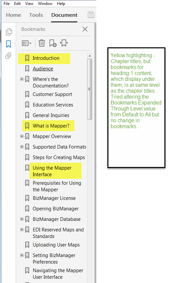This screenshot has width=169, height=283.
Task: Open the Edit menu
Action: [x=17, y=4]
